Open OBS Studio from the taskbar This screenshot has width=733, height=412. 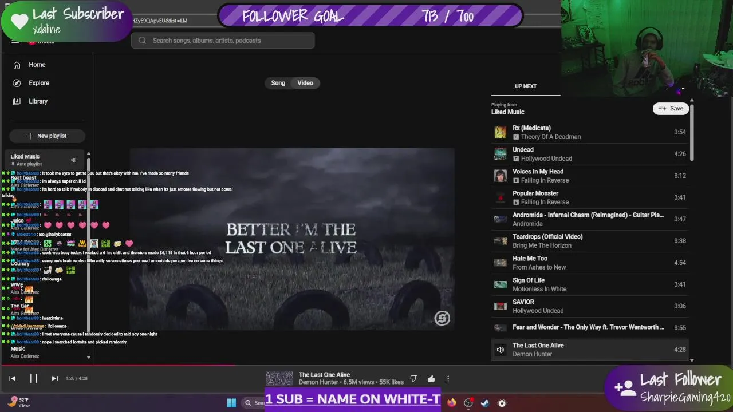468,403
